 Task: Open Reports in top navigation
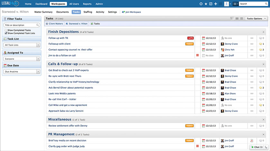click(x=87, y=4)
